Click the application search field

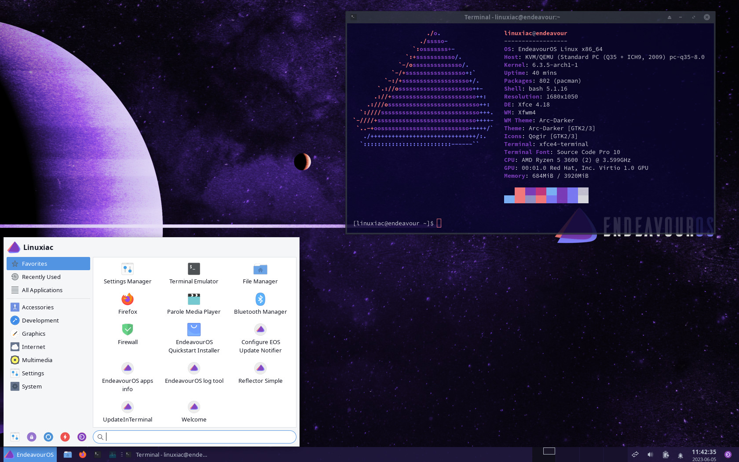pos(194,437)
